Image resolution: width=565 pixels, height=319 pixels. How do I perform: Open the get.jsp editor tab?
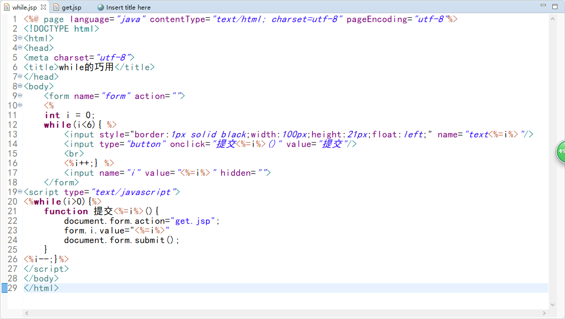click(x=71, y=7)
